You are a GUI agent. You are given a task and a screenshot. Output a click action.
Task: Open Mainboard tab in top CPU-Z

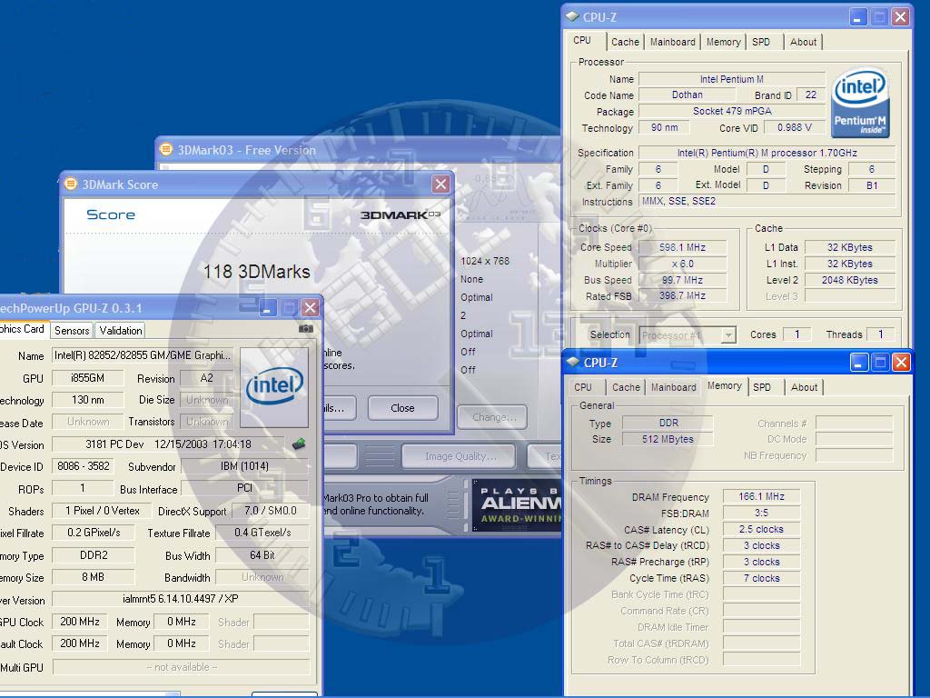[x=673, y=42]
